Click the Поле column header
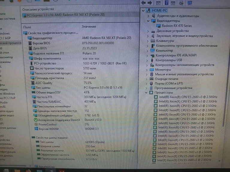The image size is (230, 172). [x=27, y=27]
